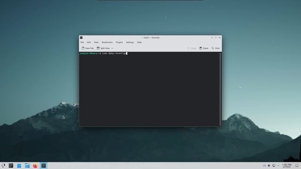Open the Plugins menu

119,42
